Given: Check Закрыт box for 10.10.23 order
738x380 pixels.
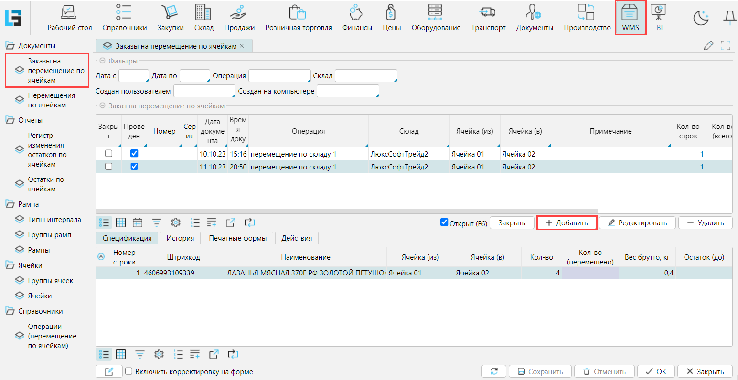Looking at the screenshot, I should [x=108, y=154].
